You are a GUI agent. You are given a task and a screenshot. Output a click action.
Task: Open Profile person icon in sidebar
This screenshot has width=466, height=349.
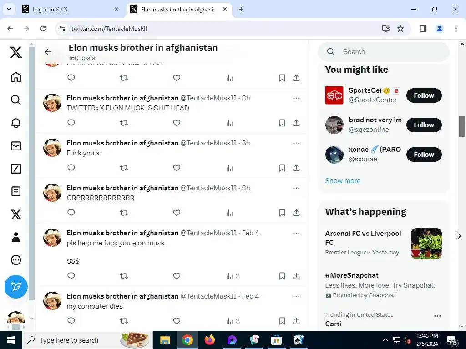click(16, 237)
